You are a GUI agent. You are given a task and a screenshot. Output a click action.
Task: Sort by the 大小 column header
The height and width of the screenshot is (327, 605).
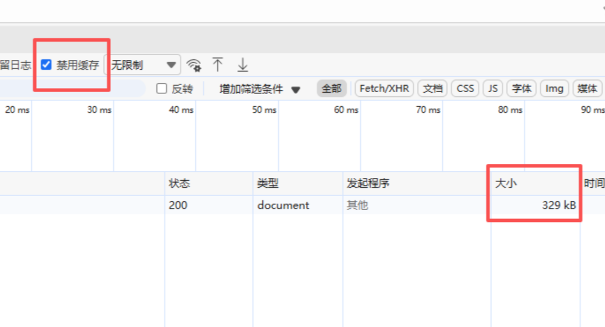pos(506,183)
